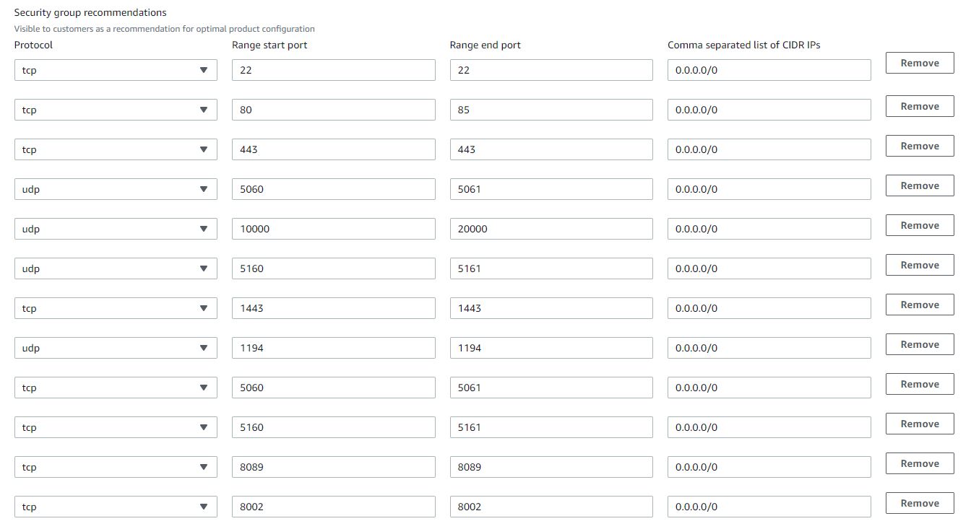This screenshot has height=529, width=971.
Task: Click range start port field containing 1443
Action: tap(333, 308)
